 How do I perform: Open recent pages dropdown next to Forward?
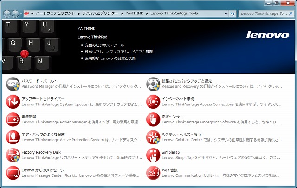click(x=21, y=13)
